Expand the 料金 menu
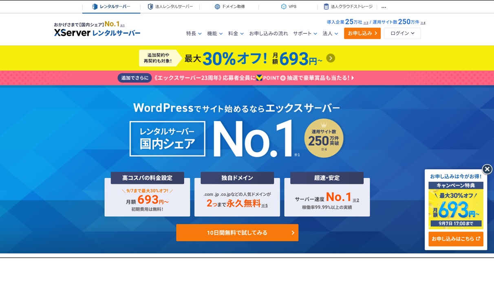 point(236,33)
